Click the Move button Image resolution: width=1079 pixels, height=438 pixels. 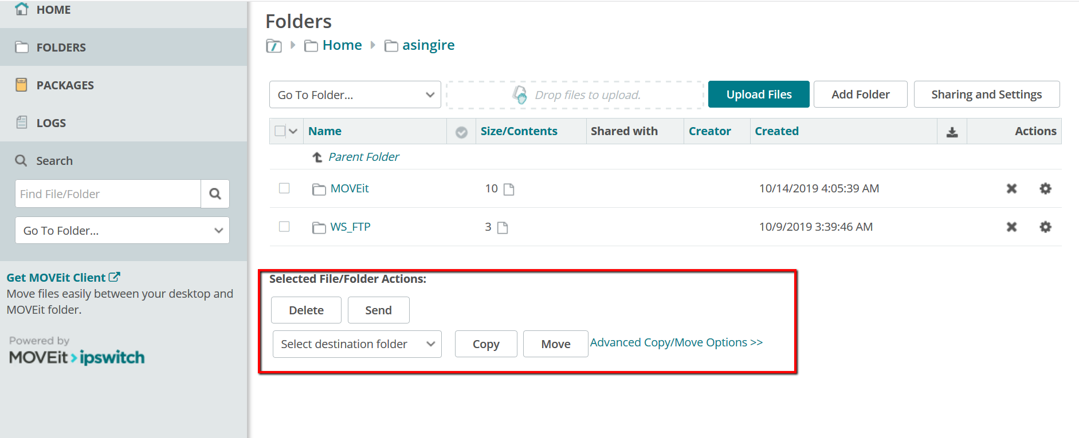(x=556, y=344)
